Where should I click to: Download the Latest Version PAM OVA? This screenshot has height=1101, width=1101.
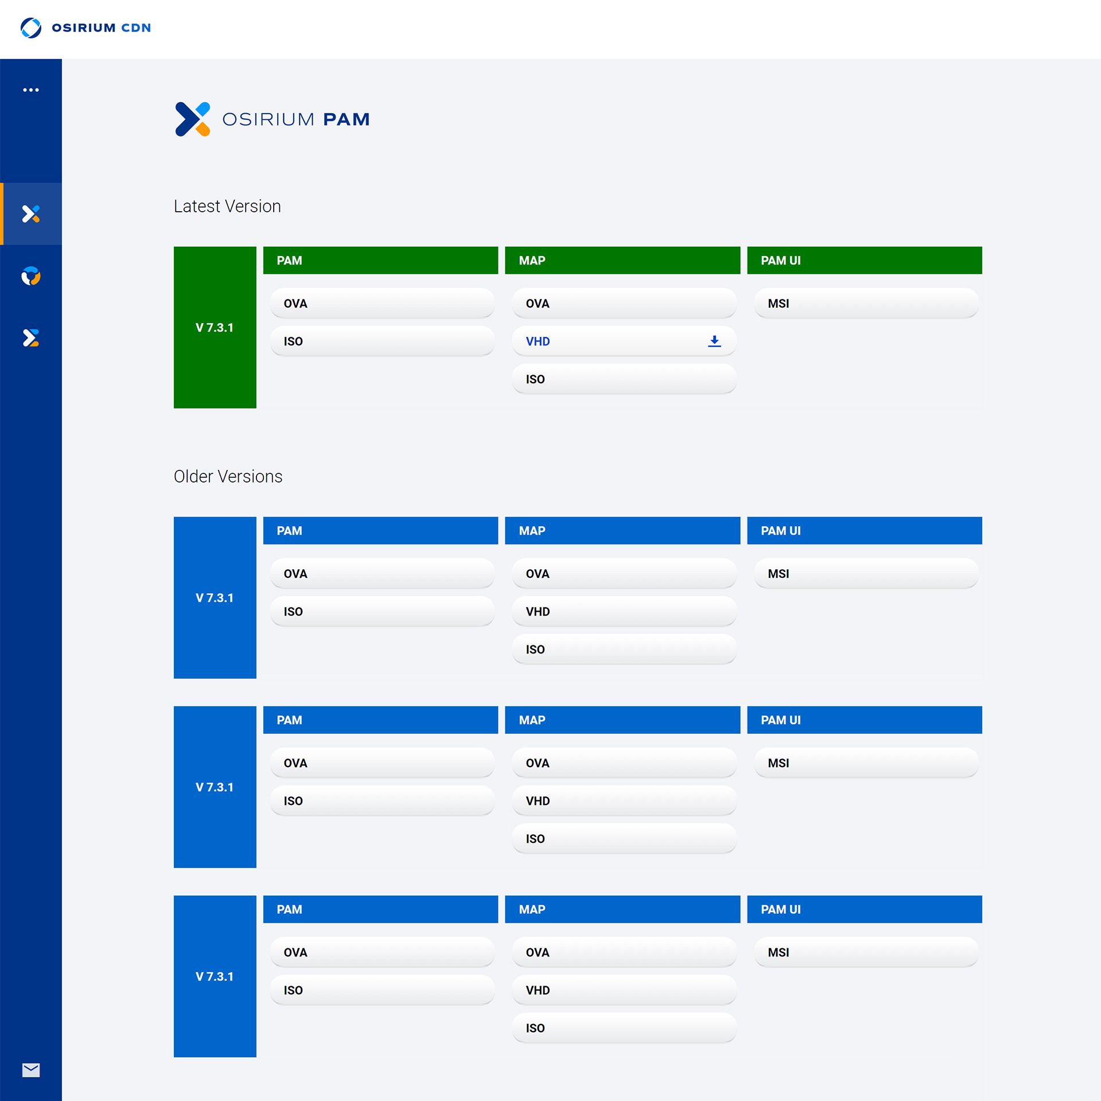point(382,304)
